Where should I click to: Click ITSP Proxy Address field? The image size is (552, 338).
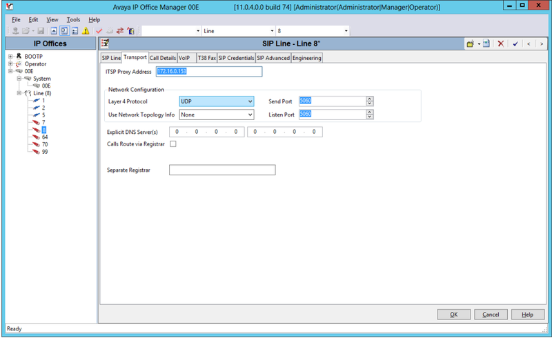[209, 72]
